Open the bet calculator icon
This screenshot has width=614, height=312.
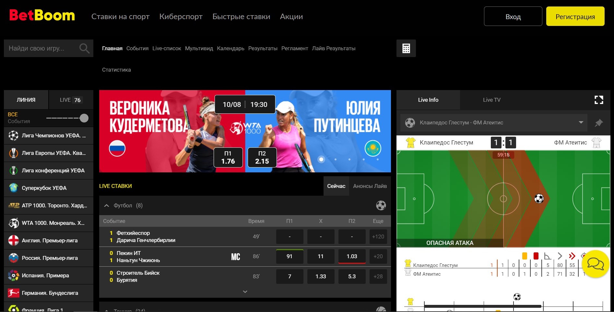[406, 48]
